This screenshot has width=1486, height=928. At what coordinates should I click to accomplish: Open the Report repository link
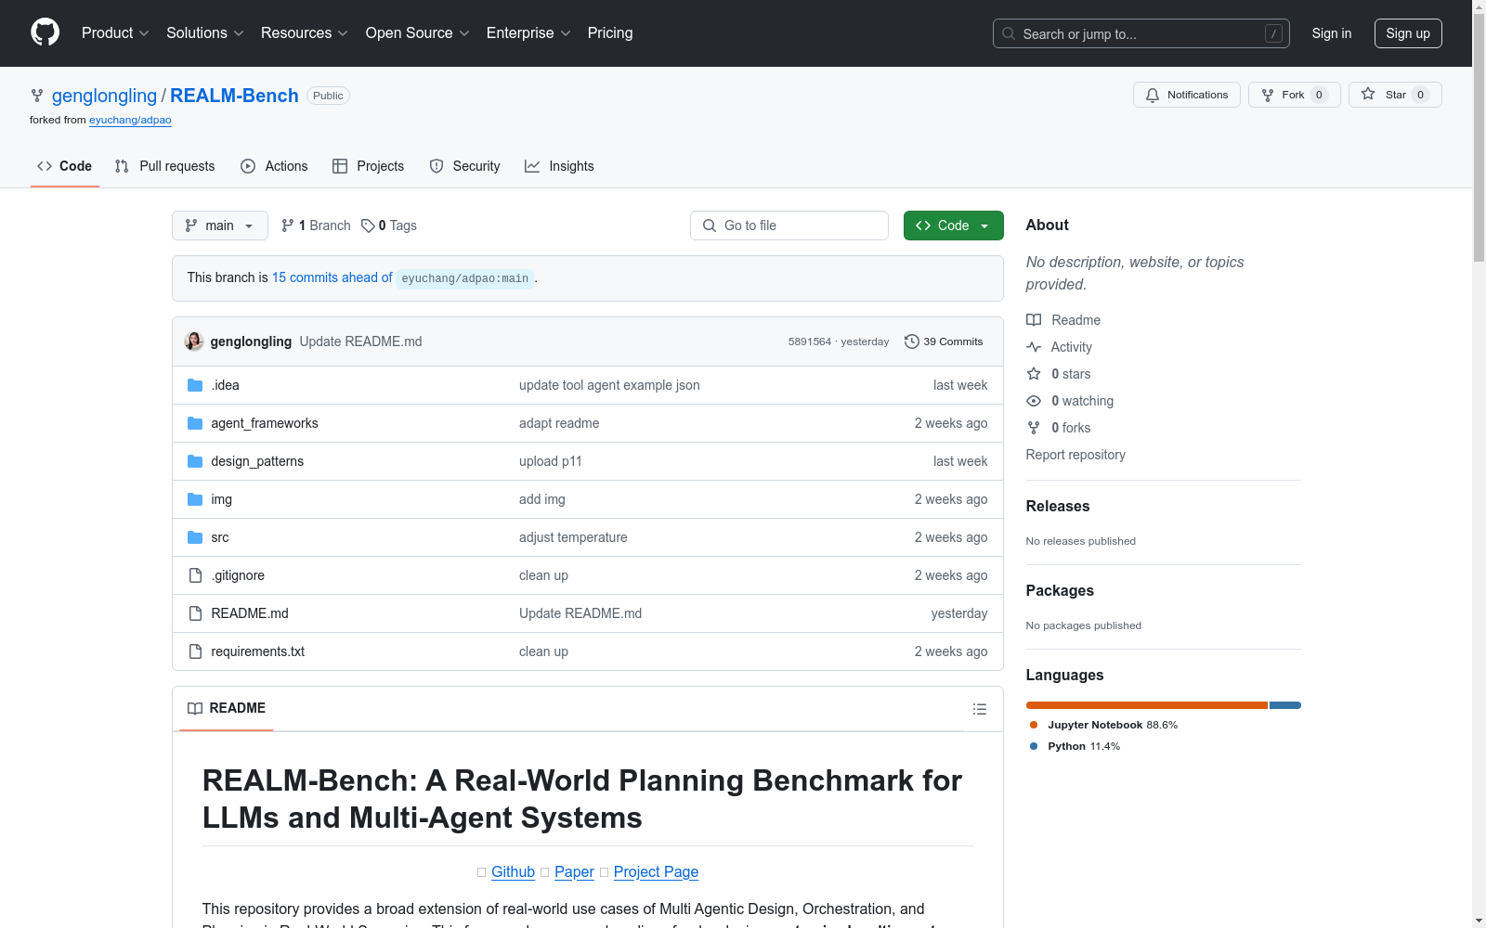click(x=1075, y=455)
